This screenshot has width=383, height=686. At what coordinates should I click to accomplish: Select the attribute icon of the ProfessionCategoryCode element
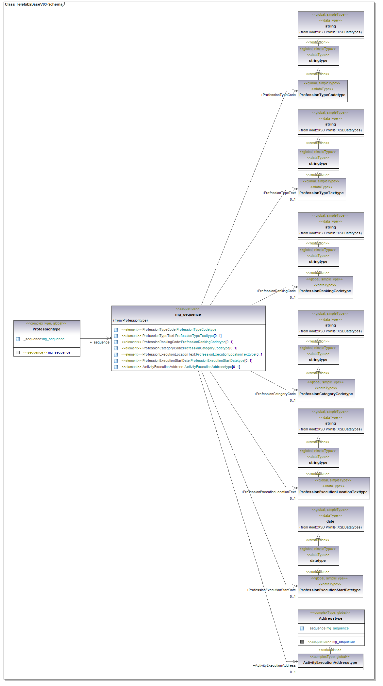click(x=116, y=348)
